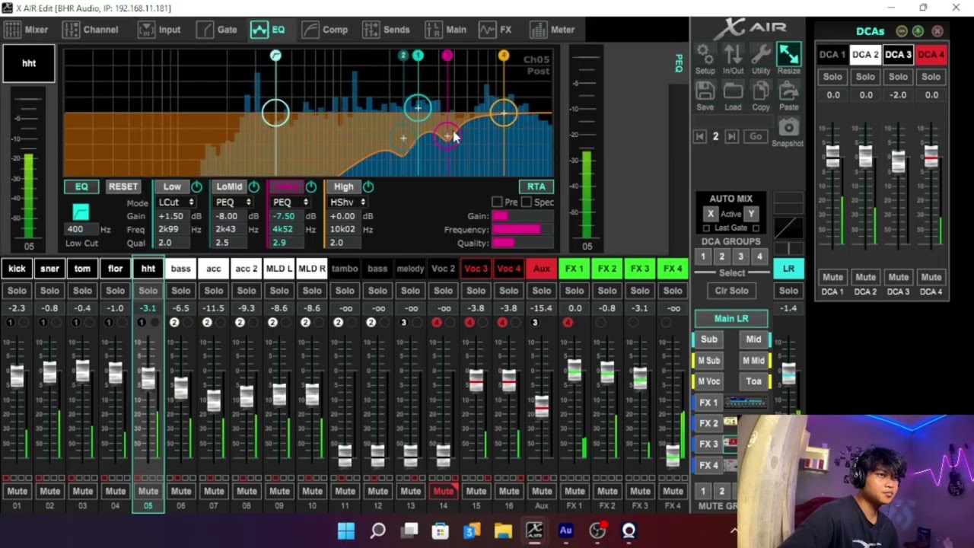Select the bass channel 06 label
The image size is (974, 548).
tap(180, 269)
